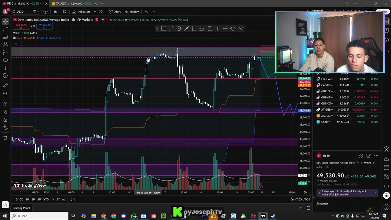Open US30 details three-dot menu
This screenshot has width=391, height=220.
(376, 156)
